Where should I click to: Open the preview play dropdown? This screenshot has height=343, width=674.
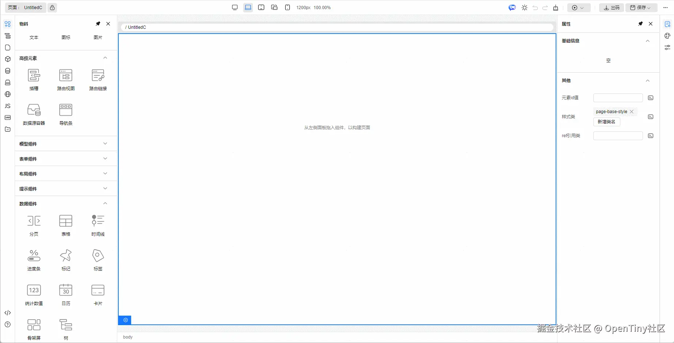(579, 8)
